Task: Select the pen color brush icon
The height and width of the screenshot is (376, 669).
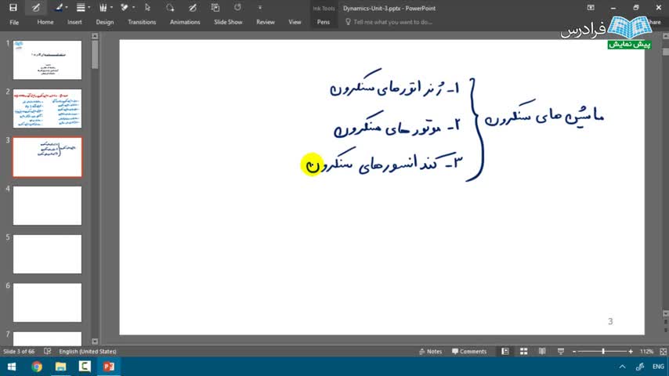Action: 59,8
